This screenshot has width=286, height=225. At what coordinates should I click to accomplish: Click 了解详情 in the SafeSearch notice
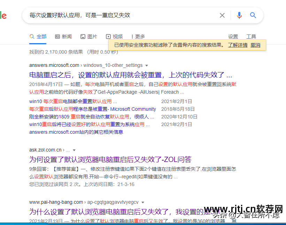[x=238, y=45]
